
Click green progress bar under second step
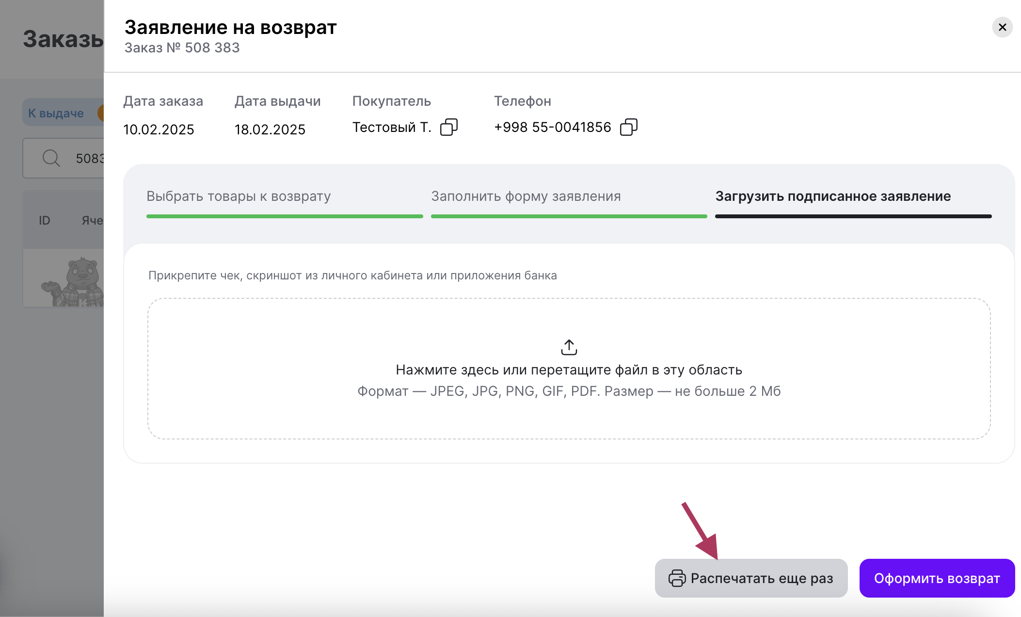click(x=569, y=216)
